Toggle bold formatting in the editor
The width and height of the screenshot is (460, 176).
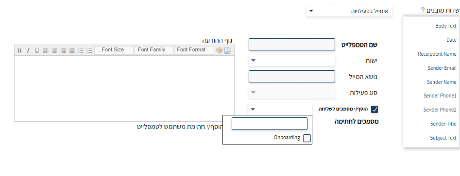pos(19,50)
